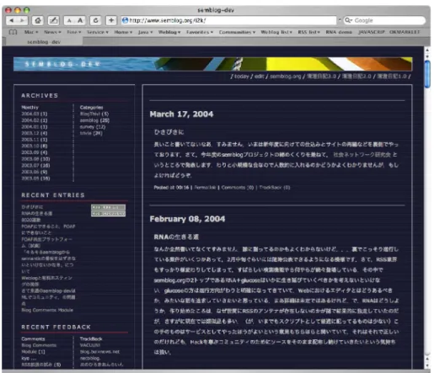Click the magnifier icon in the Google search box
Image resolution: width=434 pixels, height=373 pixels.
point(349,20)
